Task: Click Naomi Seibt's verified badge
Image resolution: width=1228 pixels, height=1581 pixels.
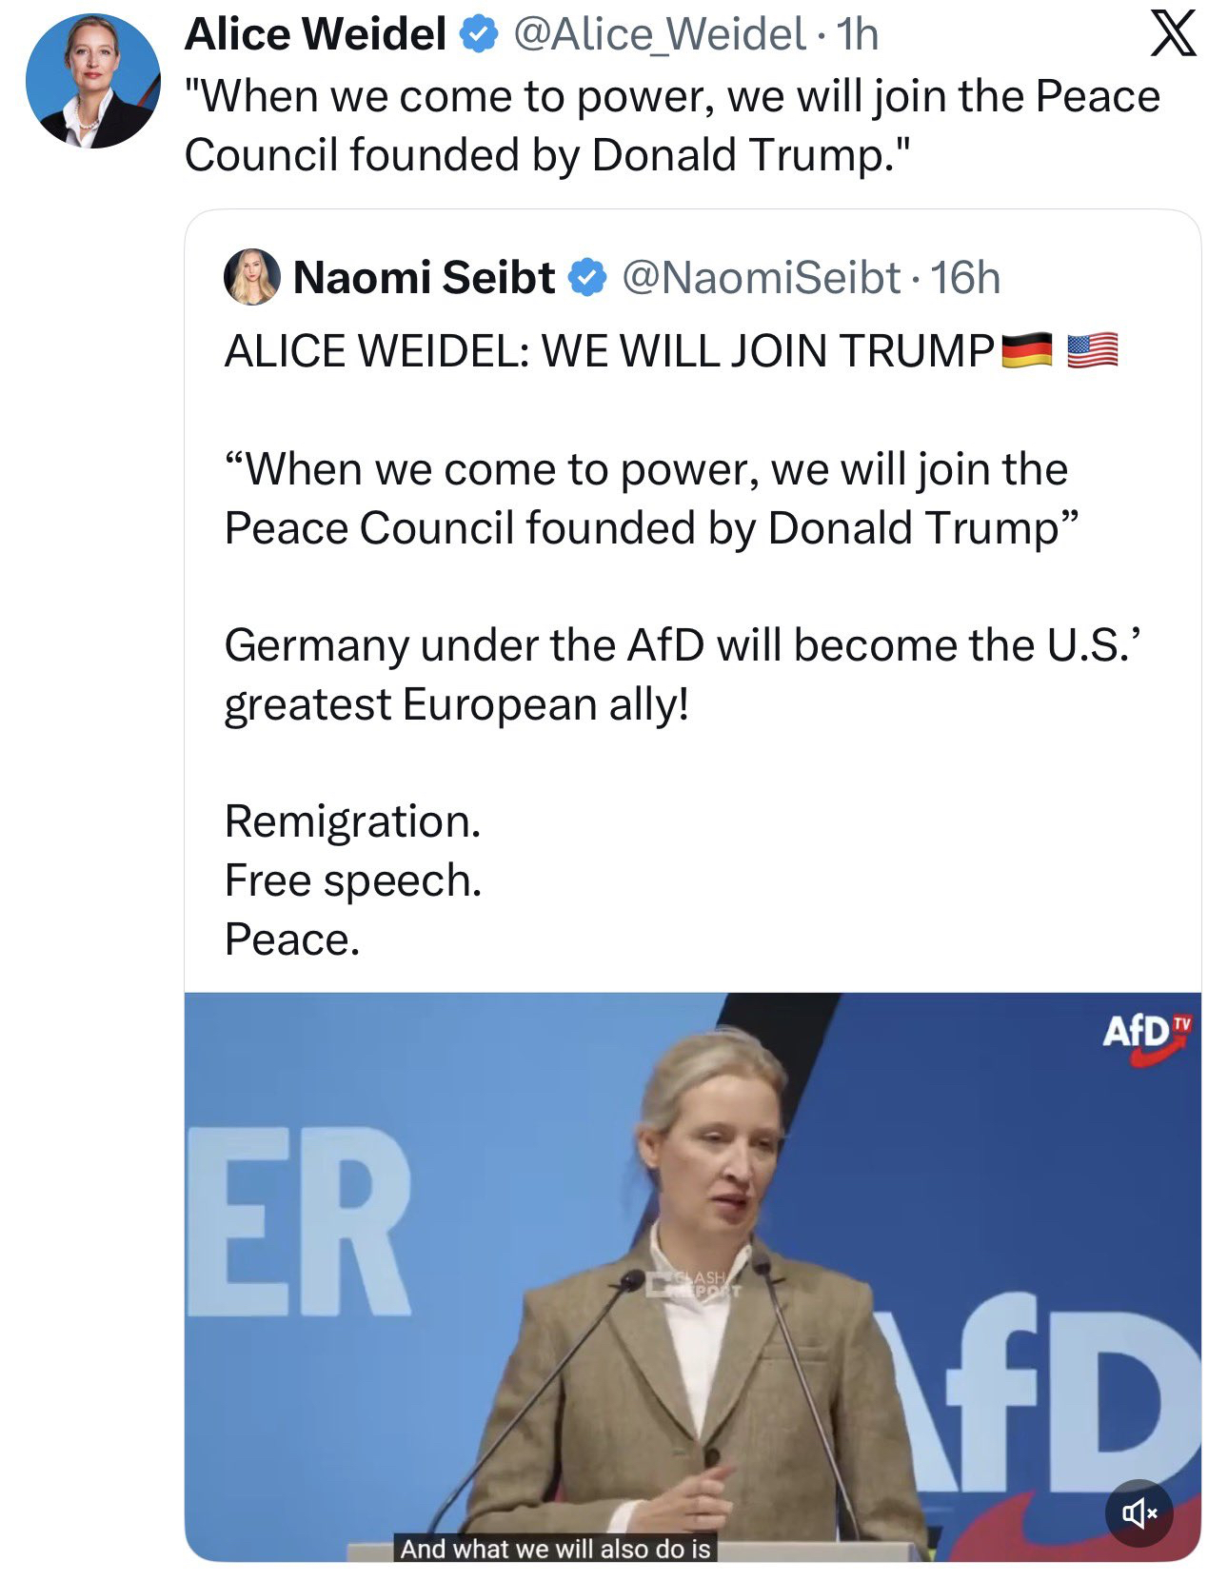Action: pos(587,278)
